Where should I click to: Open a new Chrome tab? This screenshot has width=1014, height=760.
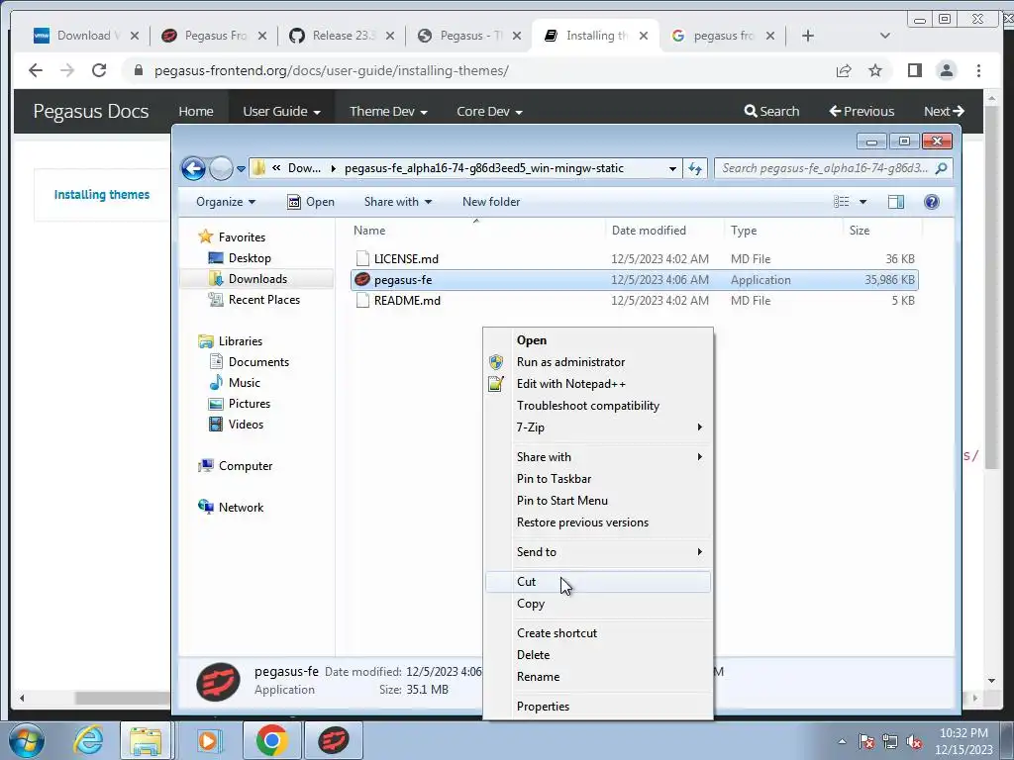(x=808, y=36)
